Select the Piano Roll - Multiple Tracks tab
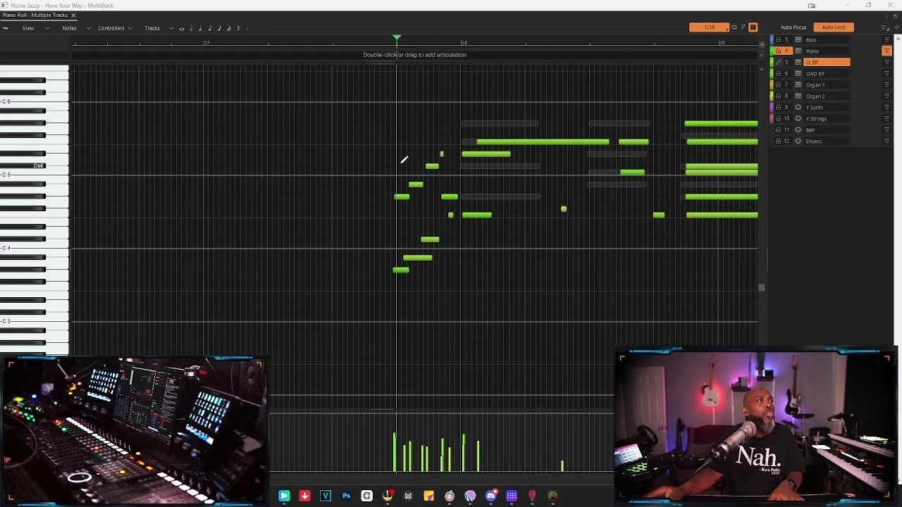Viewport: 902px width, 507px height. (35, 15)
